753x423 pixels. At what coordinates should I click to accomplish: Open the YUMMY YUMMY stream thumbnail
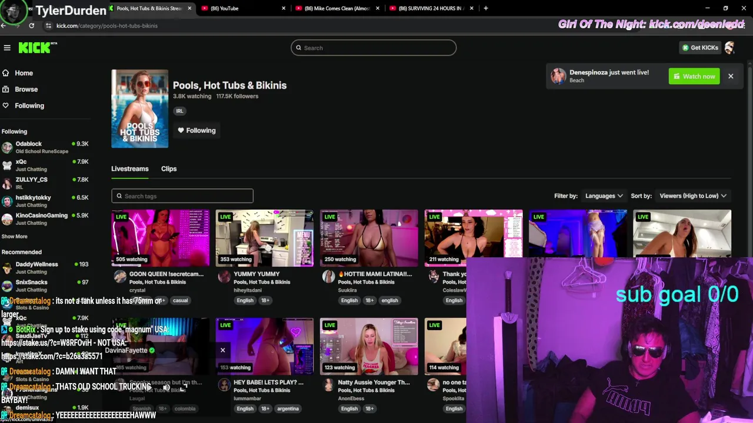265,237
